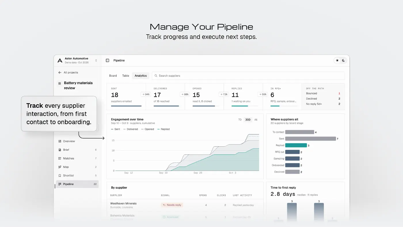Click the 88% conversion badge
Viewport: 403px width, 227px height.
point(185,94)
